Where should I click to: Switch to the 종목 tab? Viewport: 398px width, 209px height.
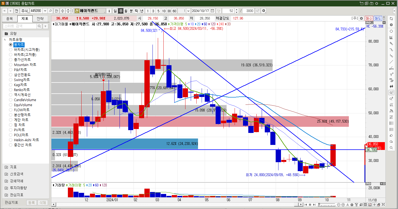(9, 19)
